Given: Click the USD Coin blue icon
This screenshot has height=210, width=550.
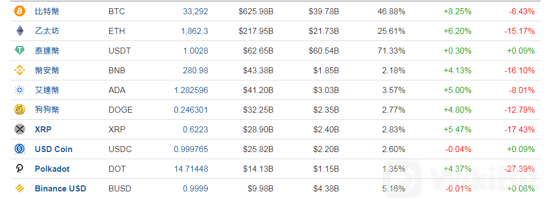Looking at the screenshot, I should coord(20,149).
